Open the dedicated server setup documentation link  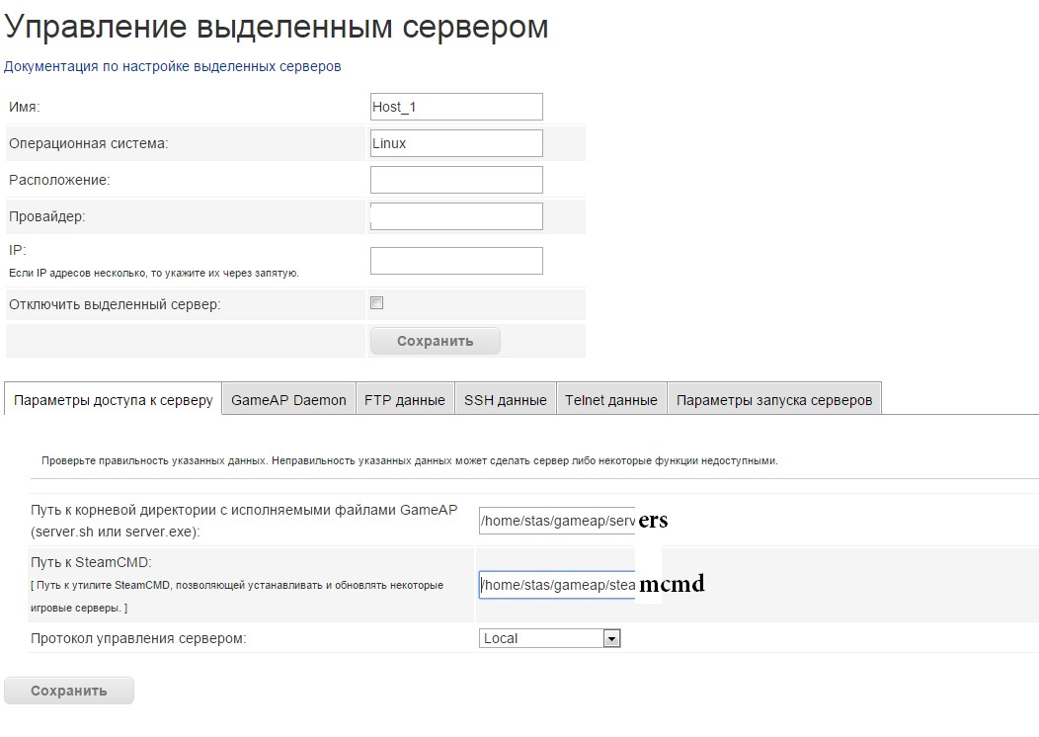pos(173,66)
